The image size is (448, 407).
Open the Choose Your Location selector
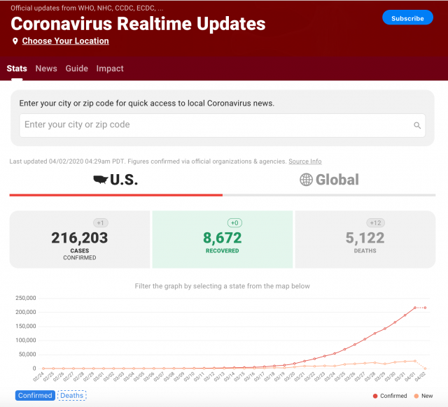point(65,41)
